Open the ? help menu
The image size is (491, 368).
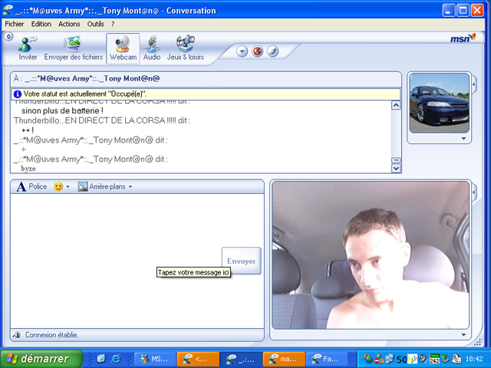click(113, 24)
